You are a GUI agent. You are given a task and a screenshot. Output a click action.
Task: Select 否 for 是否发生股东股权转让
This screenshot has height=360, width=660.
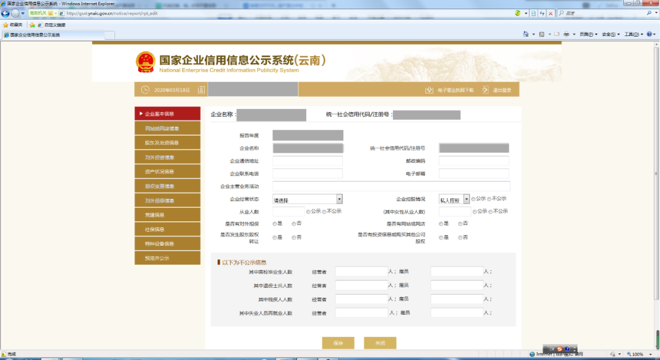(x=294, y=238)
